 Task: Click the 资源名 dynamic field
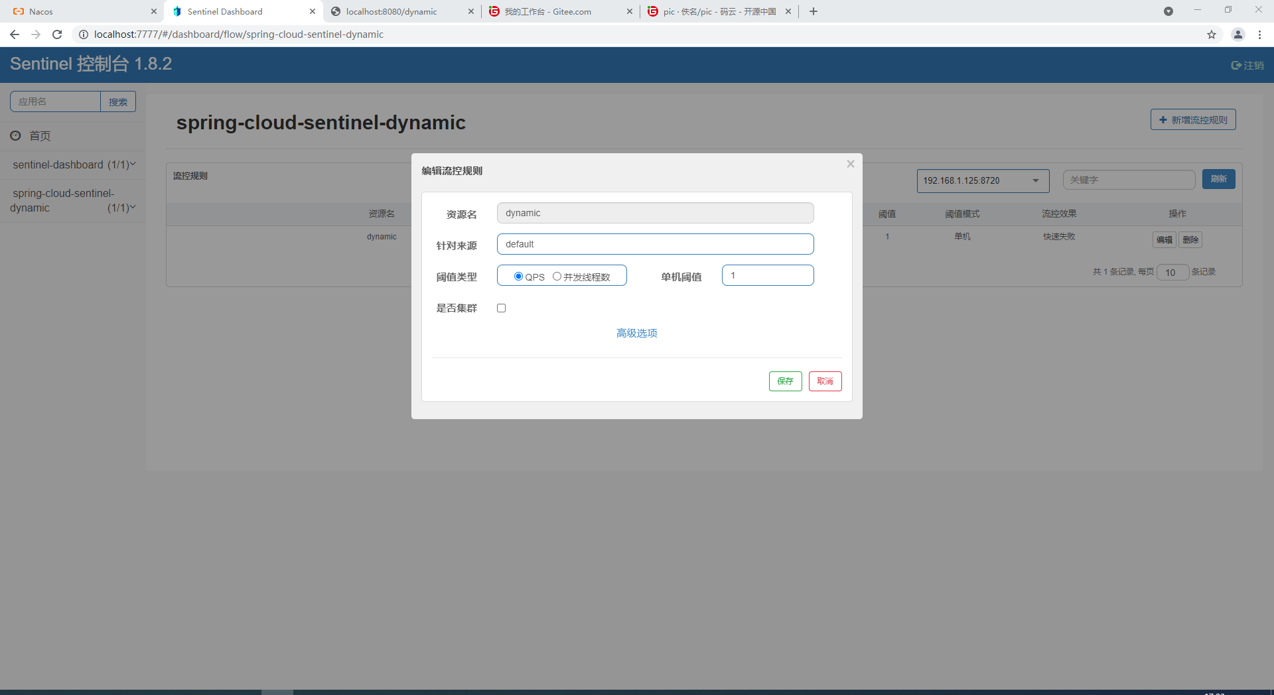[x=655, y=213]
